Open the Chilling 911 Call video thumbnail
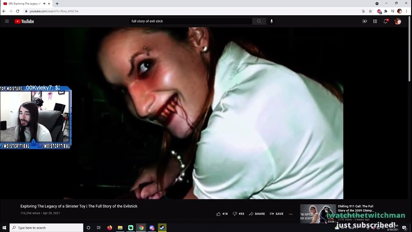Screen dimensions: 412x232 click(x=318, y=214)
